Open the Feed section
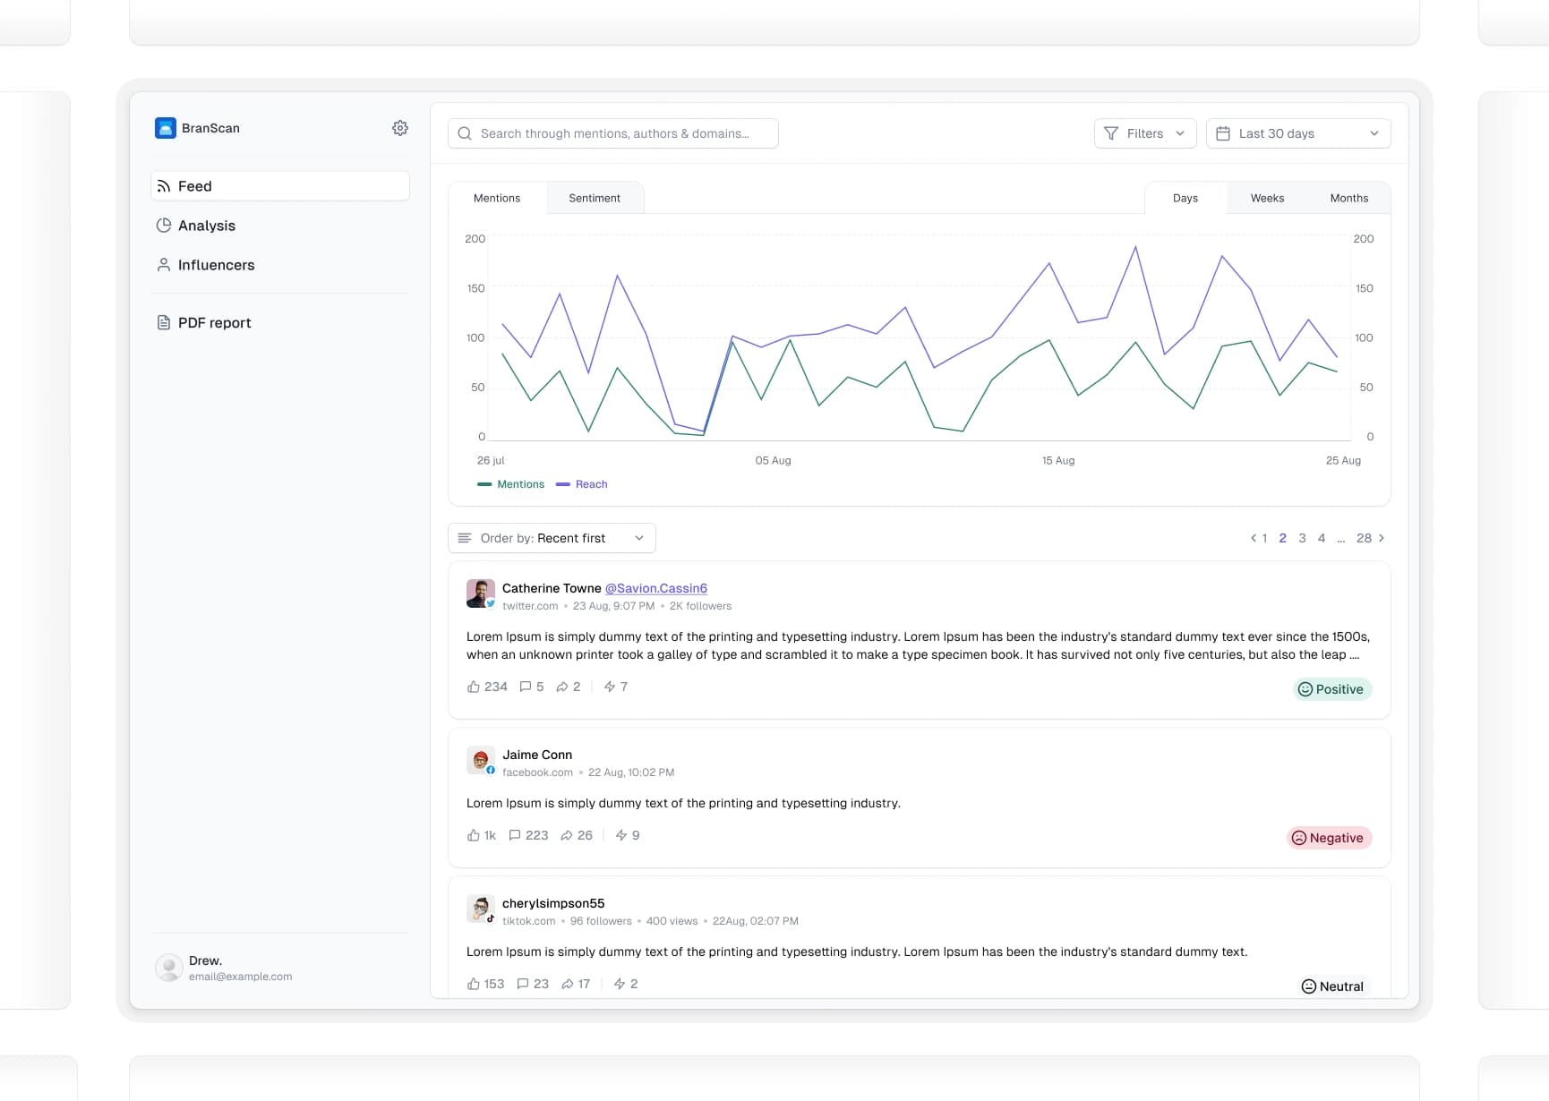Screen dimensions: 1549x1101 click(280, 186)
